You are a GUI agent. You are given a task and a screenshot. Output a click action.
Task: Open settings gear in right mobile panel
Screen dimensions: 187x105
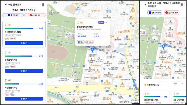click(x=182, y=5)
